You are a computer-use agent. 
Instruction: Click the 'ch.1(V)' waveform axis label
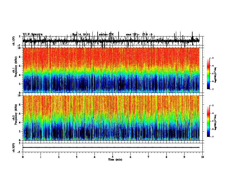14,41
